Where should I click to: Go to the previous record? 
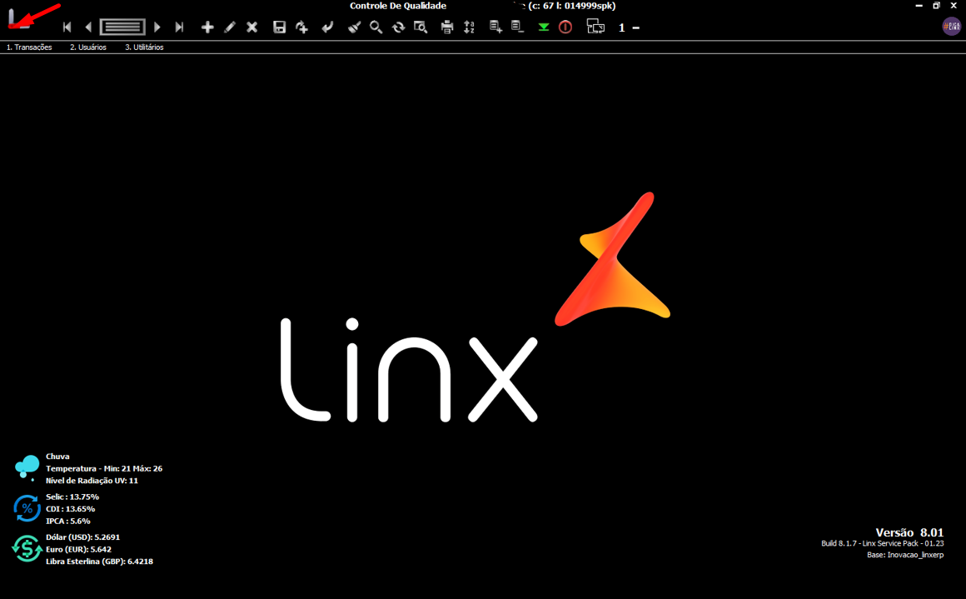pyautogui.click(x=88, y=27)
